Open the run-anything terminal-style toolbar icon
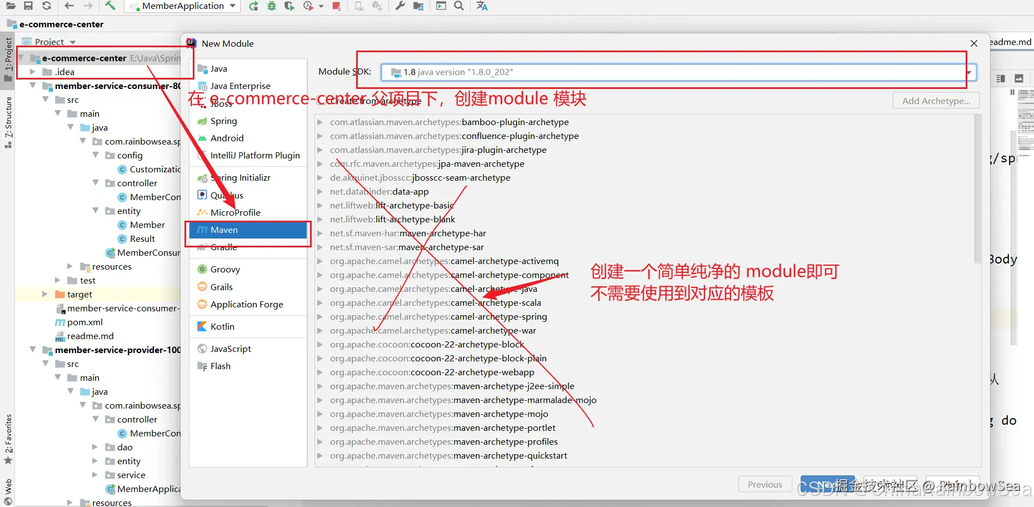The width and height of the screenshot is (1034, 507). 441,6
